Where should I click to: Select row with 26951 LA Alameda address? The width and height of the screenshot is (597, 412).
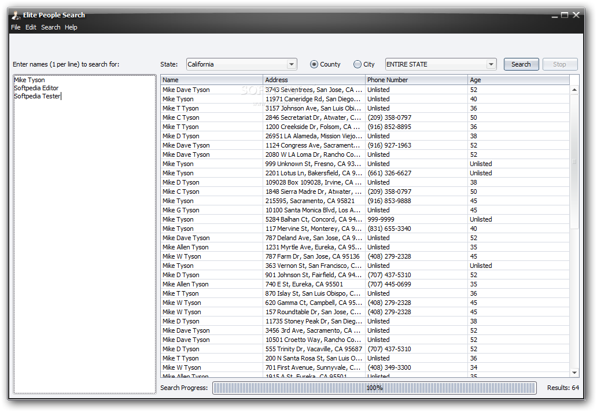(365, 137)
